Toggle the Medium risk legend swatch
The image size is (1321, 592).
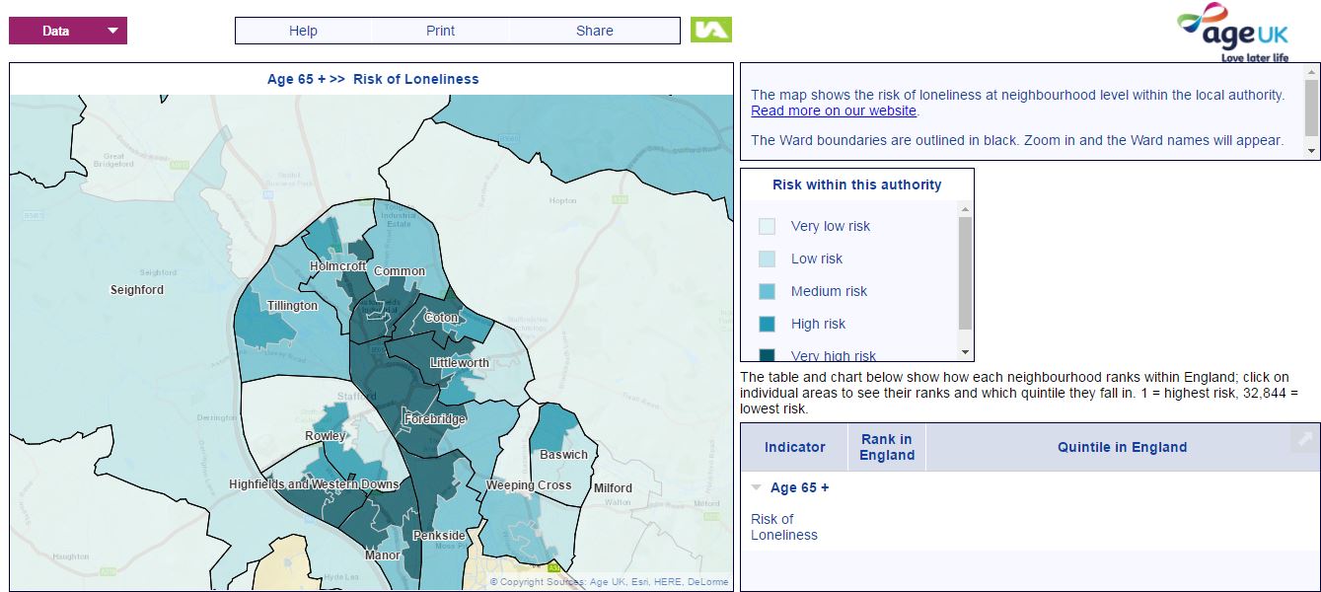click(x=767, y=291)
